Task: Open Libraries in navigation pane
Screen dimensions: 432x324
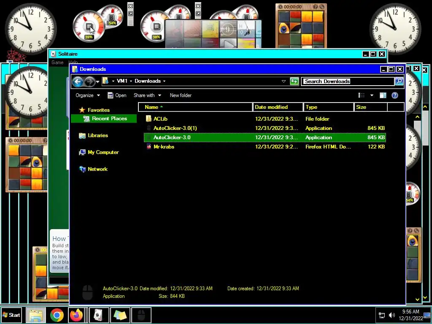Action: click(x=93, y=135)
